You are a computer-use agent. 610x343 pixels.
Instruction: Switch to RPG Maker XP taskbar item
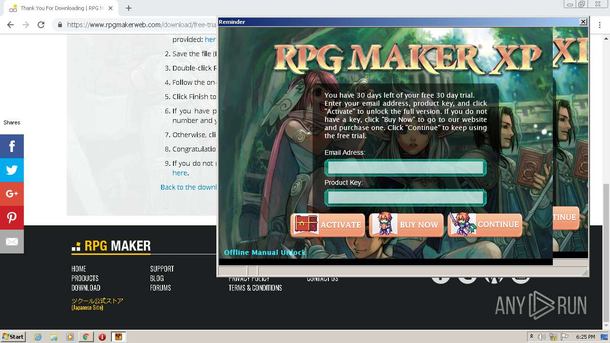click(118, 337)
